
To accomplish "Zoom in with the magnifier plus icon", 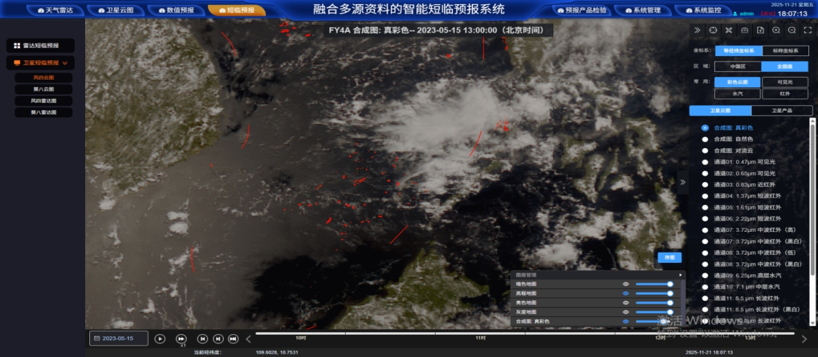I will pos(776,30).
